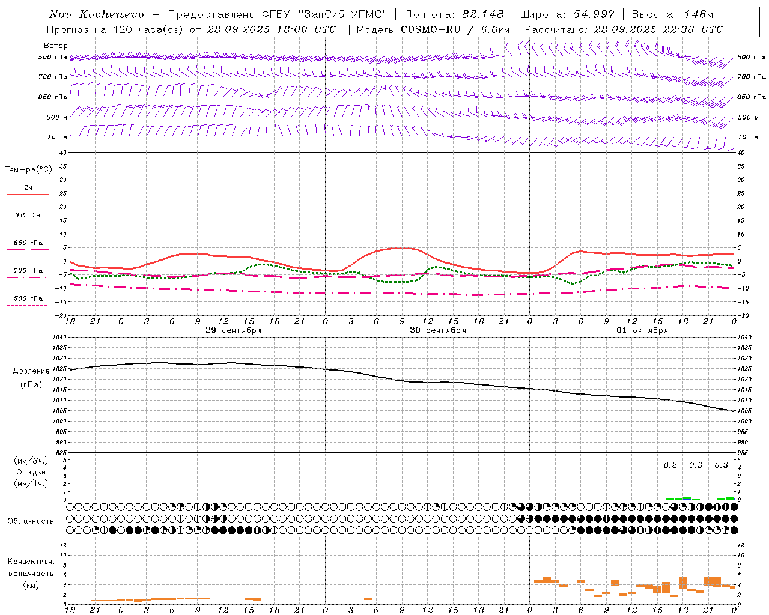Click the Осадки precipitation label
Viewport: 769px width, 615px height.
[x=31, y=472]
